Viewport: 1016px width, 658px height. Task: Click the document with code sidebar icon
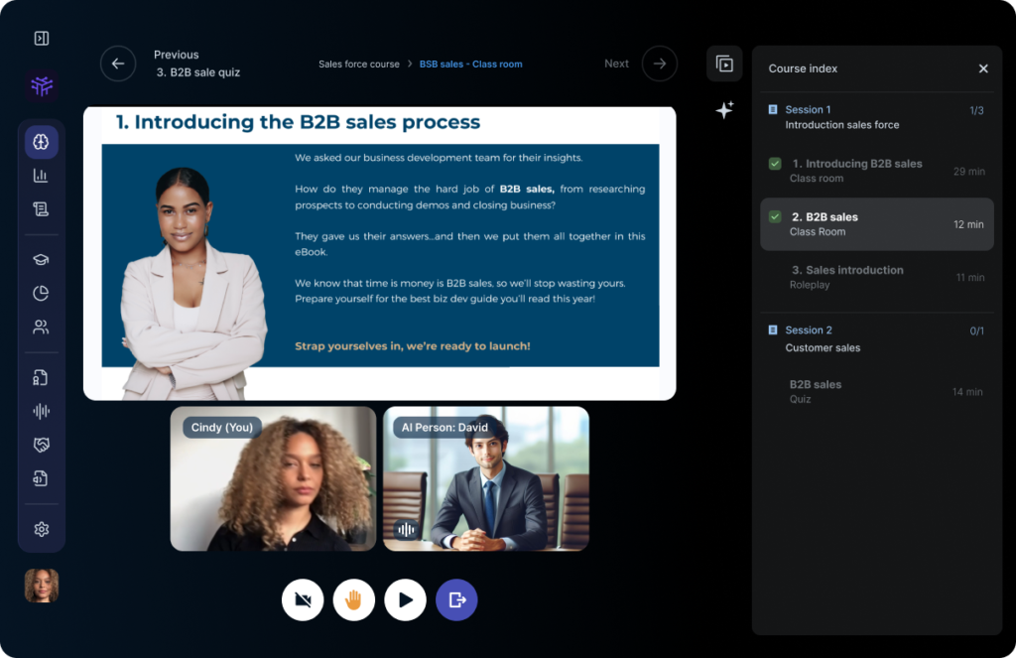(41, 478)
